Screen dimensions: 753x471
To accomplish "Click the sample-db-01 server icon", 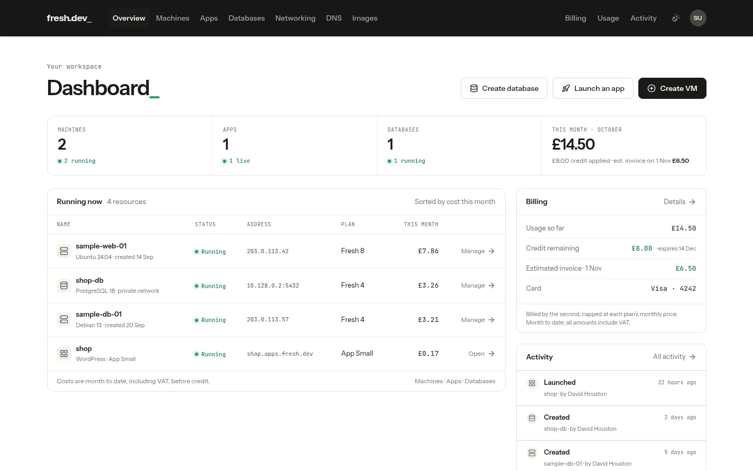I will [x=64, y=319].
